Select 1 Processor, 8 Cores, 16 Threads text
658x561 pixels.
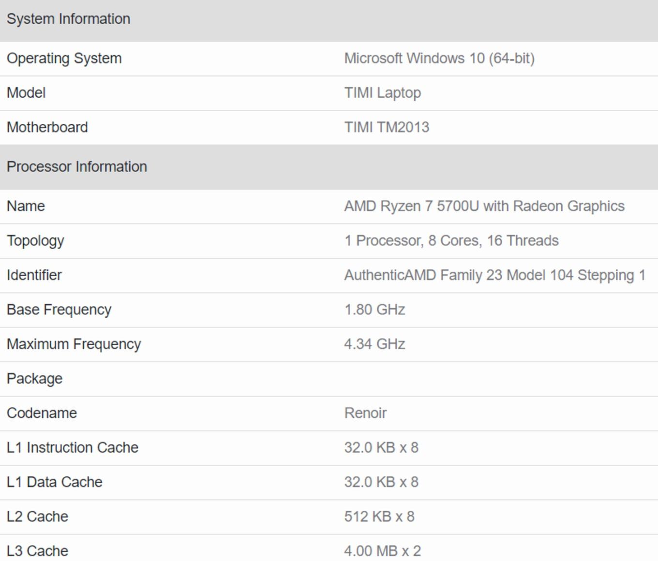[x=451, y=241]
